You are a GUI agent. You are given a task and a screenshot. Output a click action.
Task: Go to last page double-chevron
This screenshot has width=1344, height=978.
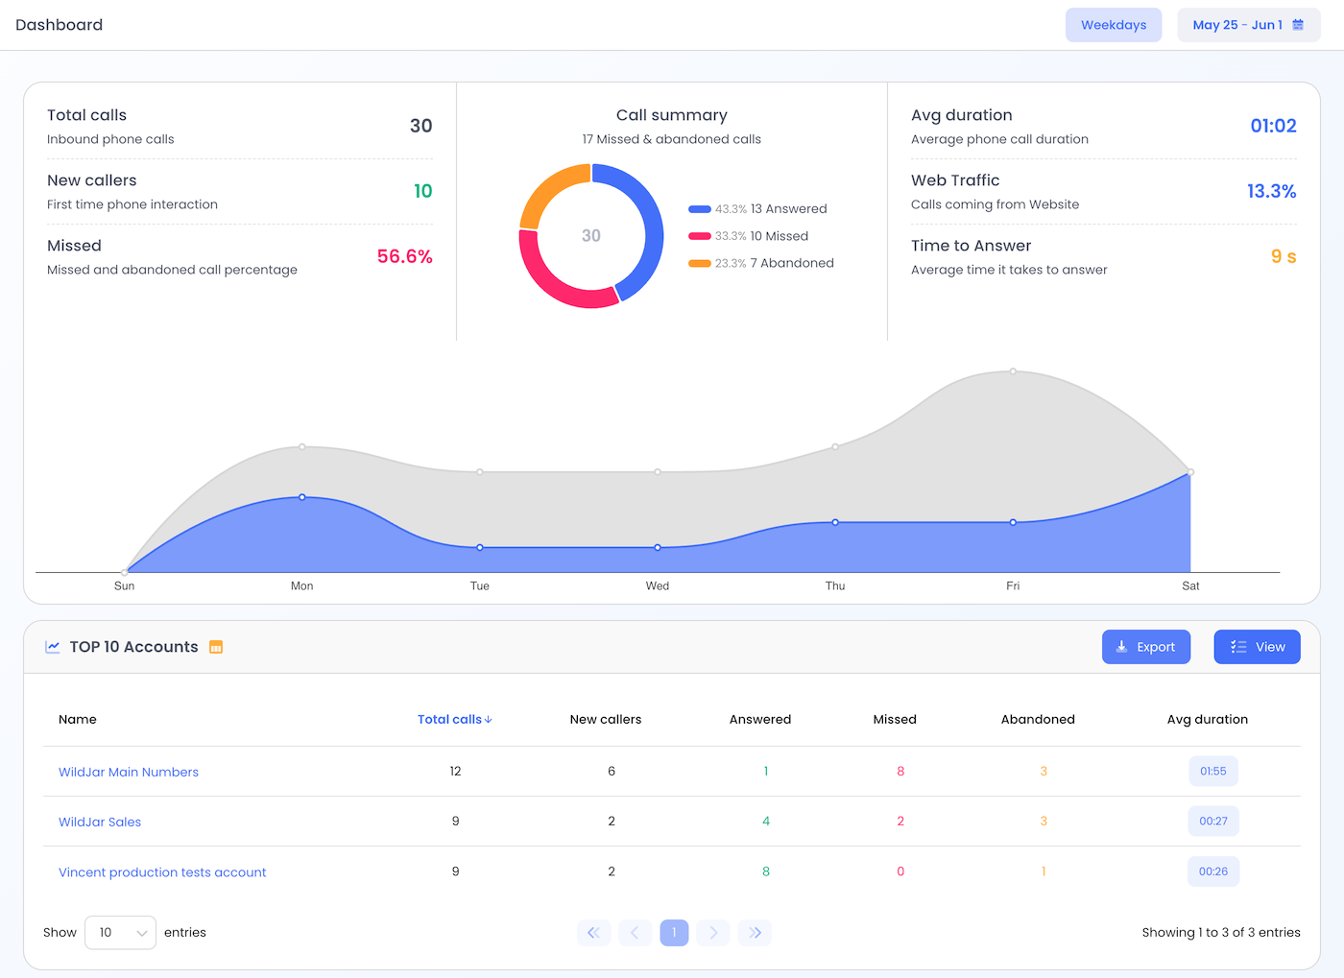tap(756, 933)
